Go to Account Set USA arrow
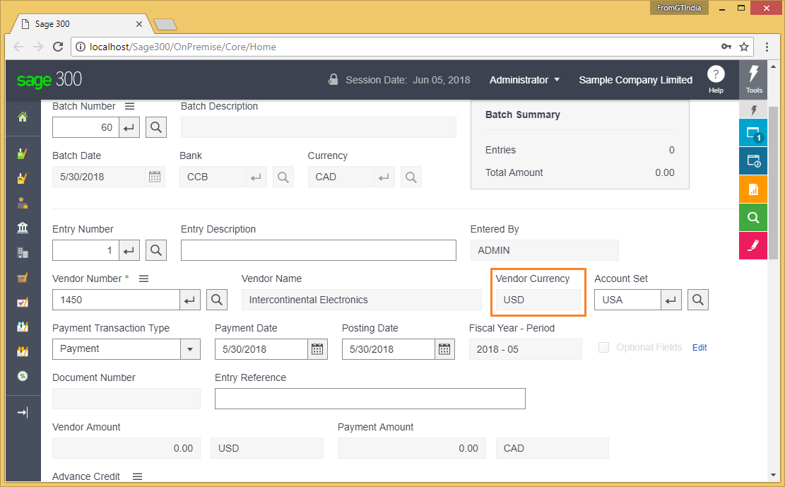Screen dimensions: 785x487 [671, 300]
